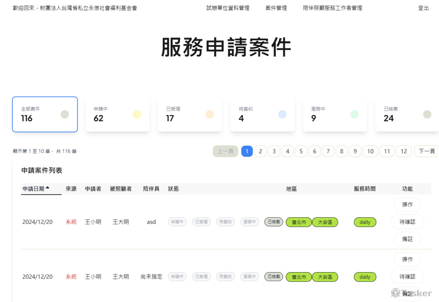Click the sort arrow beside 申請日期
This screenshot has height=302, width=439.
(x=47, y=188)
